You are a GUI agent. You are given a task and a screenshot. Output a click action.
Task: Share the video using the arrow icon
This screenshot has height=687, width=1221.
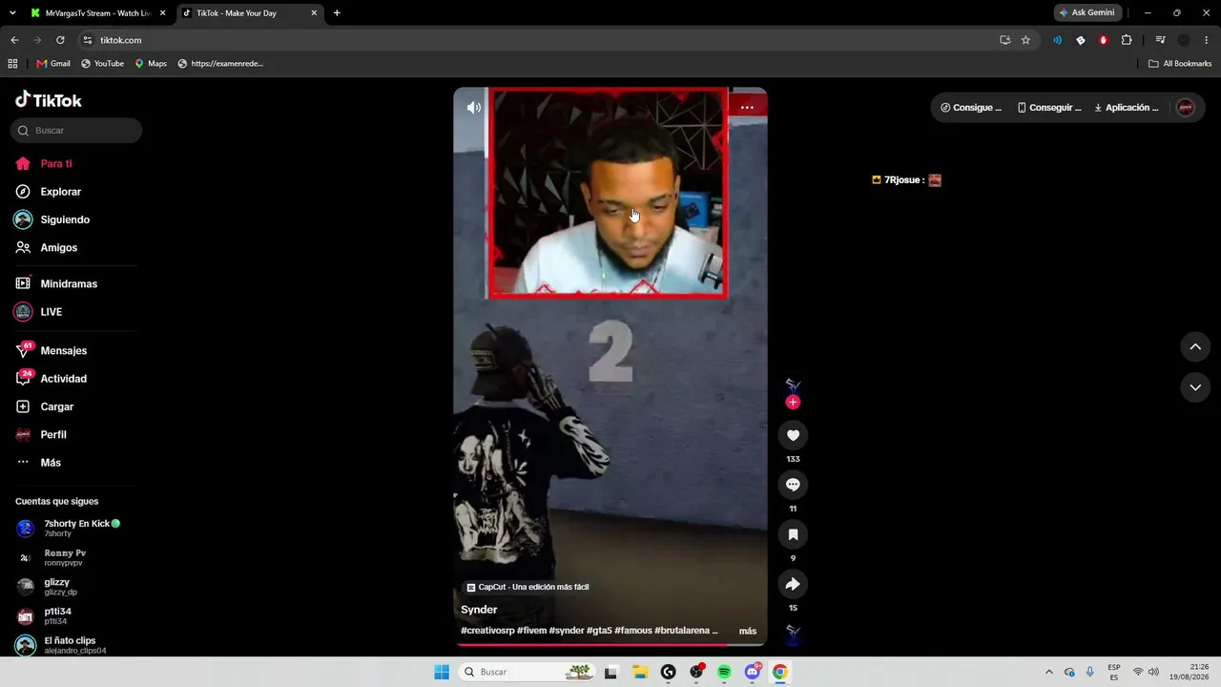click(x=793, y=584)
